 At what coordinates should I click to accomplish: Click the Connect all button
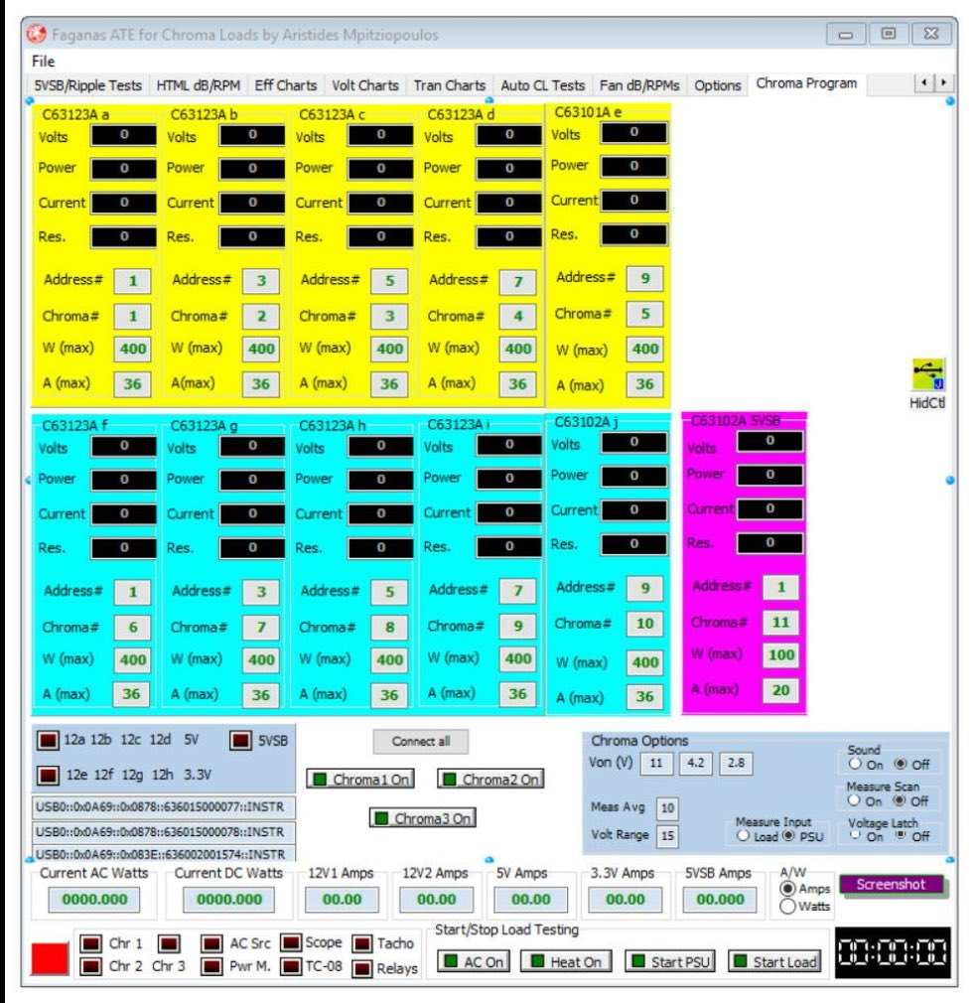click(x=421, y=742)
